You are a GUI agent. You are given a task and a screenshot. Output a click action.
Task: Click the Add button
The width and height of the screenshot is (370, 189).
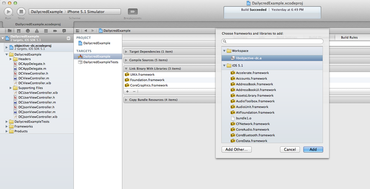pos(313,149)
